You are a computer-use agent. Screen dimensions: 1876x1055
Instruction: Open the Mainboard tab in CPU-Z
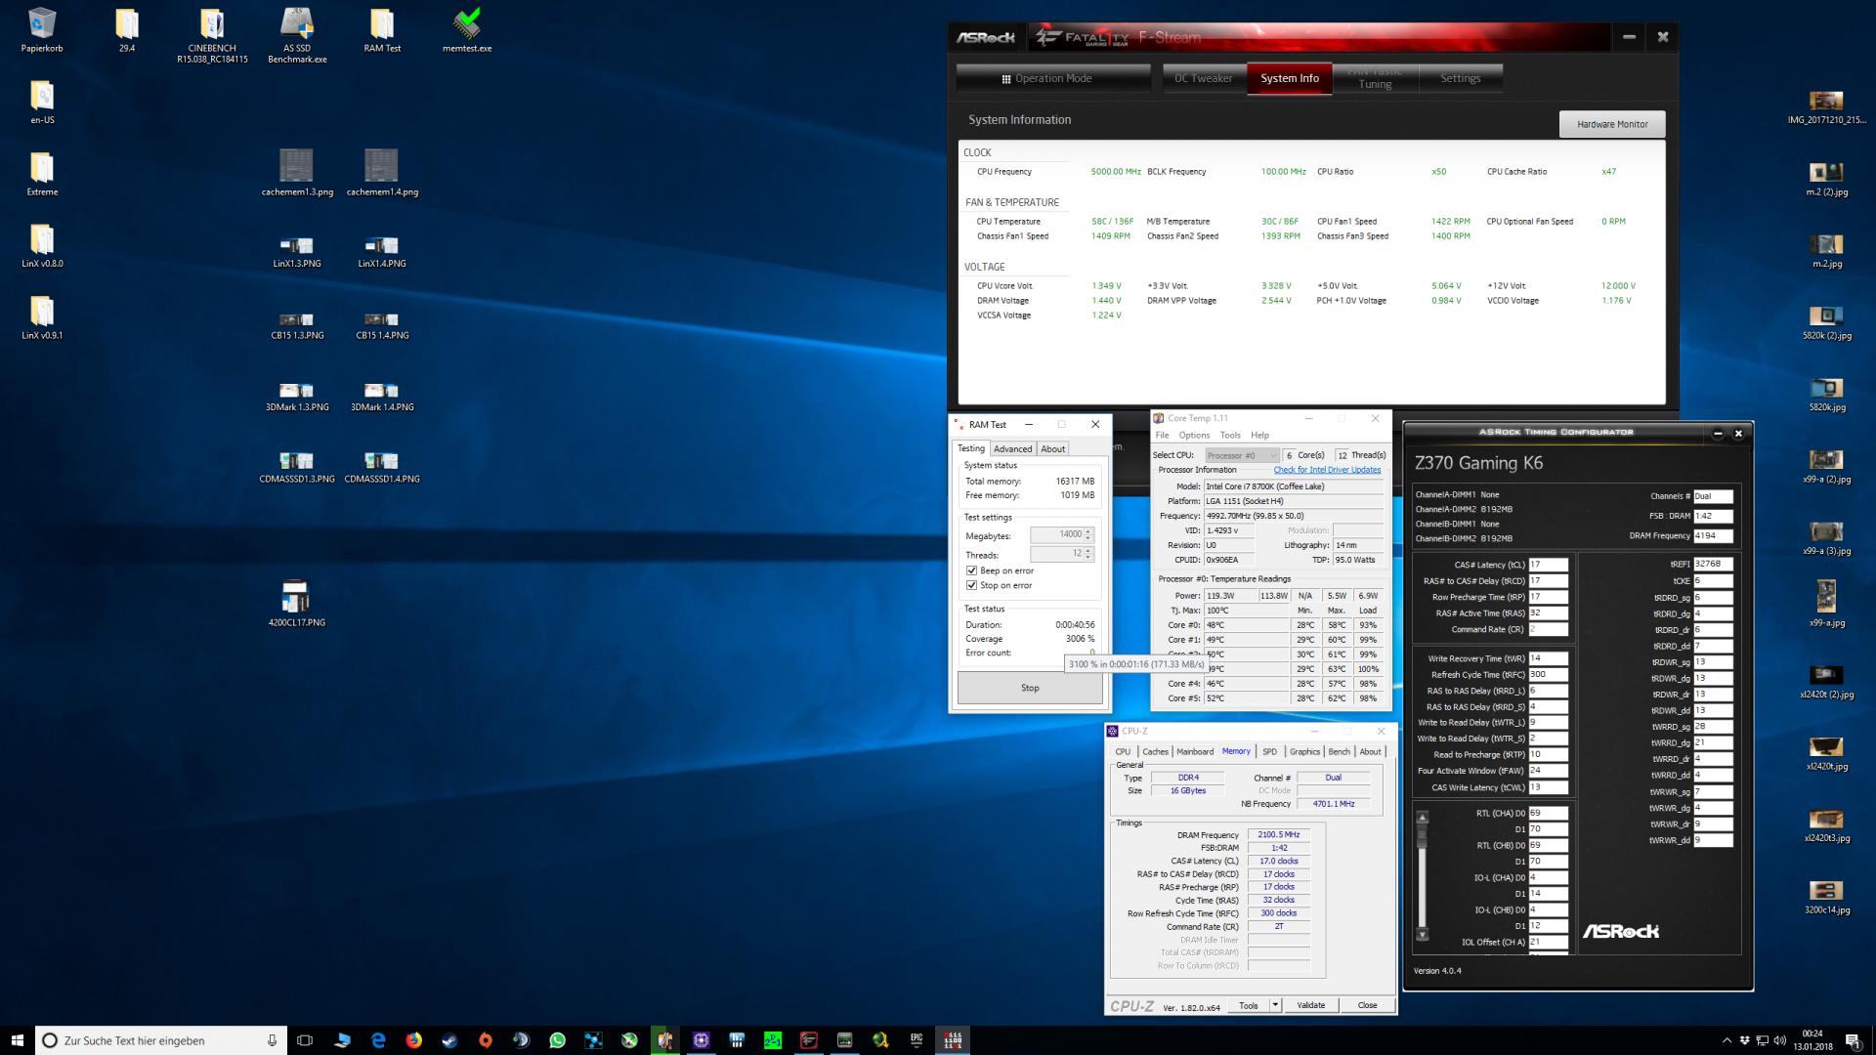(x=1195, y=751)
